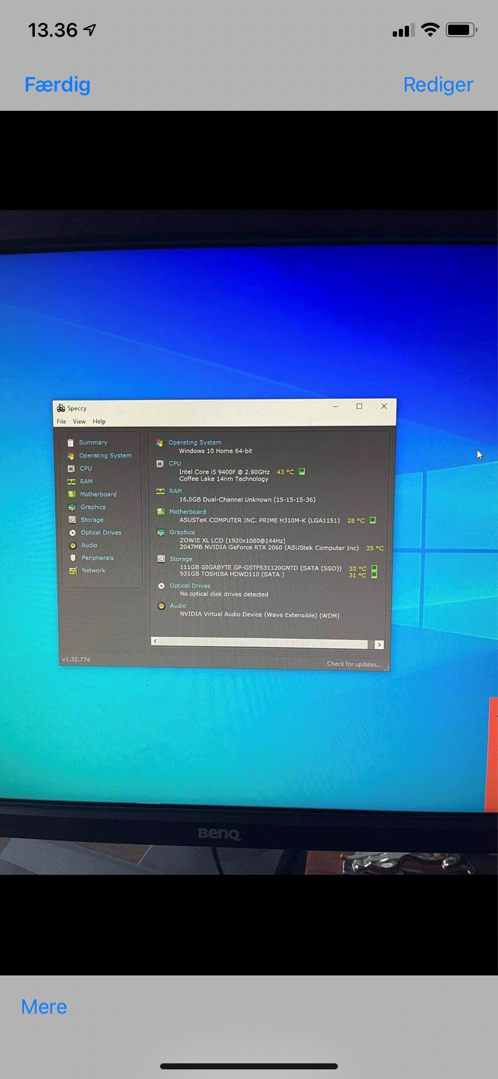Screen dimensions: 498x1079
Task: Click the 931GB TOSHIBA HDWD110 entry
Action: point(232,574)
